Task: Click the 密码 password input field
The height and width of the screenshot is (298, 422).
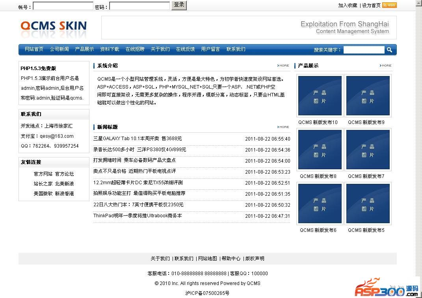Action: click(139, 6)
